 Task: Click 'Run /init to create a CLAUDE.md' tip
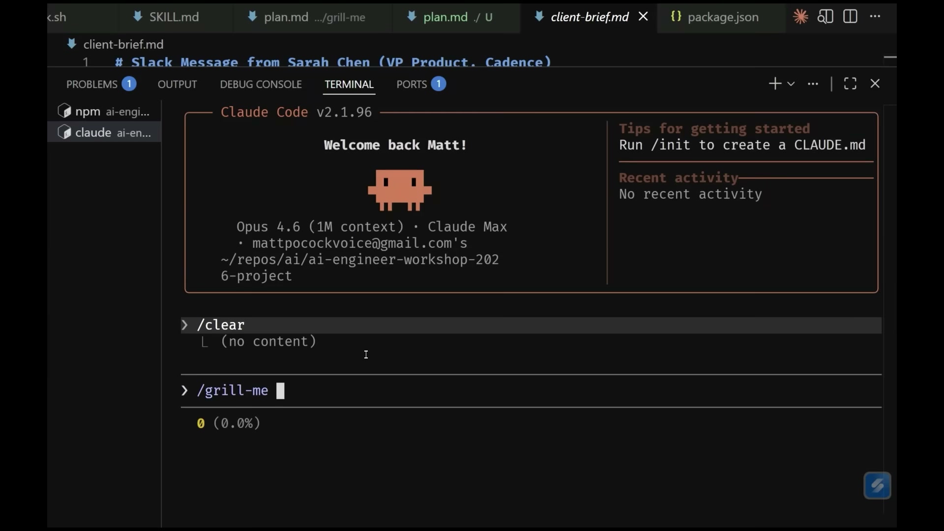pyautogui.click(x=742, y=145)
